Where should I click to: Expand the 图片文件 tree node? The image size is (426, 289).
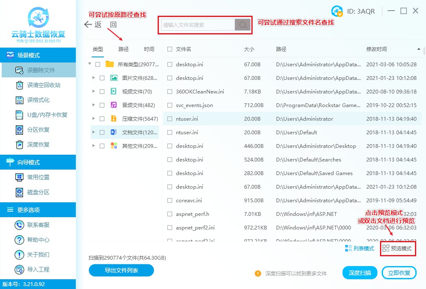click(93, 77)
